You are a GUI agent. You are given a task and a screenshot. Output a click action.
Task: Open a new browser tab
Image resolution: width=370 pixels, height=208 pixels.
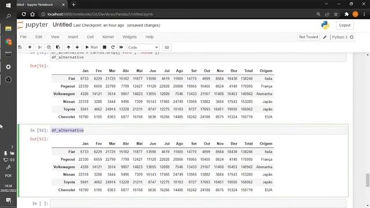pyautogui.click(x=73, y=5)
